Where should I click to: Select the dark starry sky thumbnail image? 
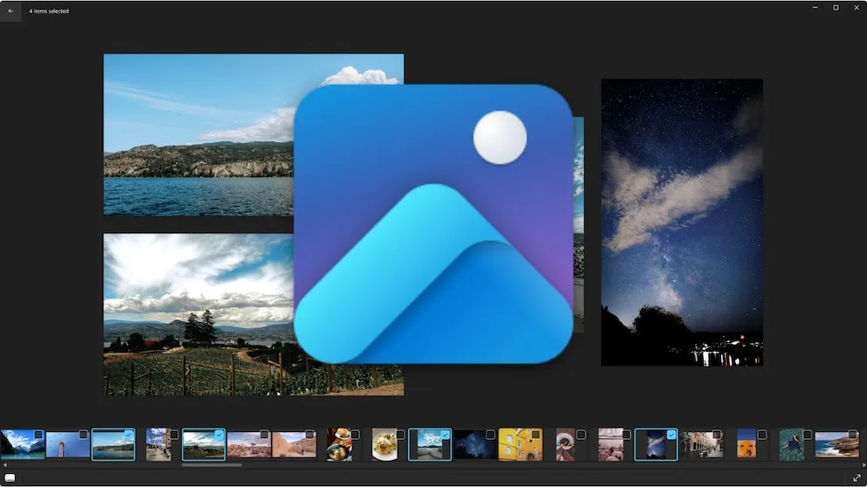pos(475,445)
